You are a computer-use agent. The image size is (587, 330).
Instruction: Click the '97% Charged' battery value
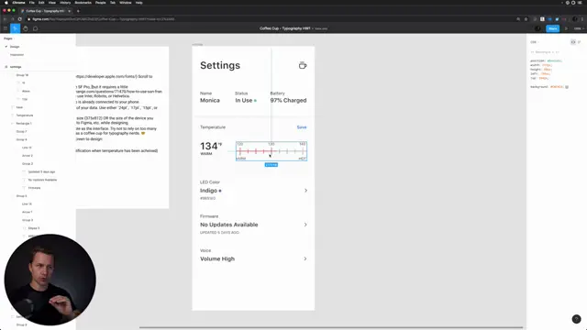point(288,100)
